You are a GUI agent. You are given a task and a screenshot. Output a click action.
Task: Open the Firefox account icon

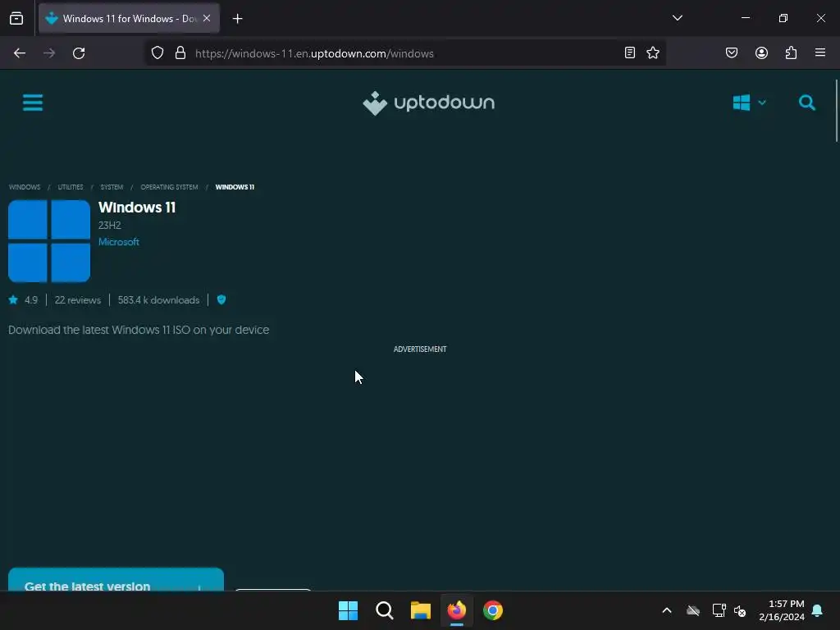[762, 53]
